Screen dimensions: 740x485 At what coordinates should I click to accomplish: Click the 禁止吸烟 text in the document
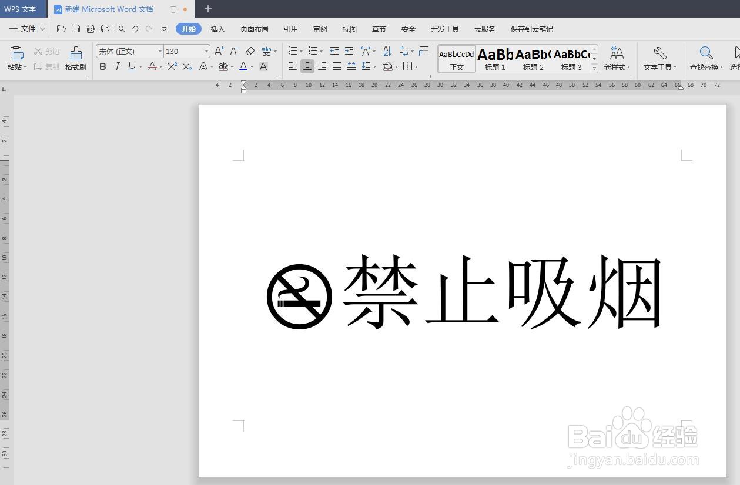click(x=503, y=292)
